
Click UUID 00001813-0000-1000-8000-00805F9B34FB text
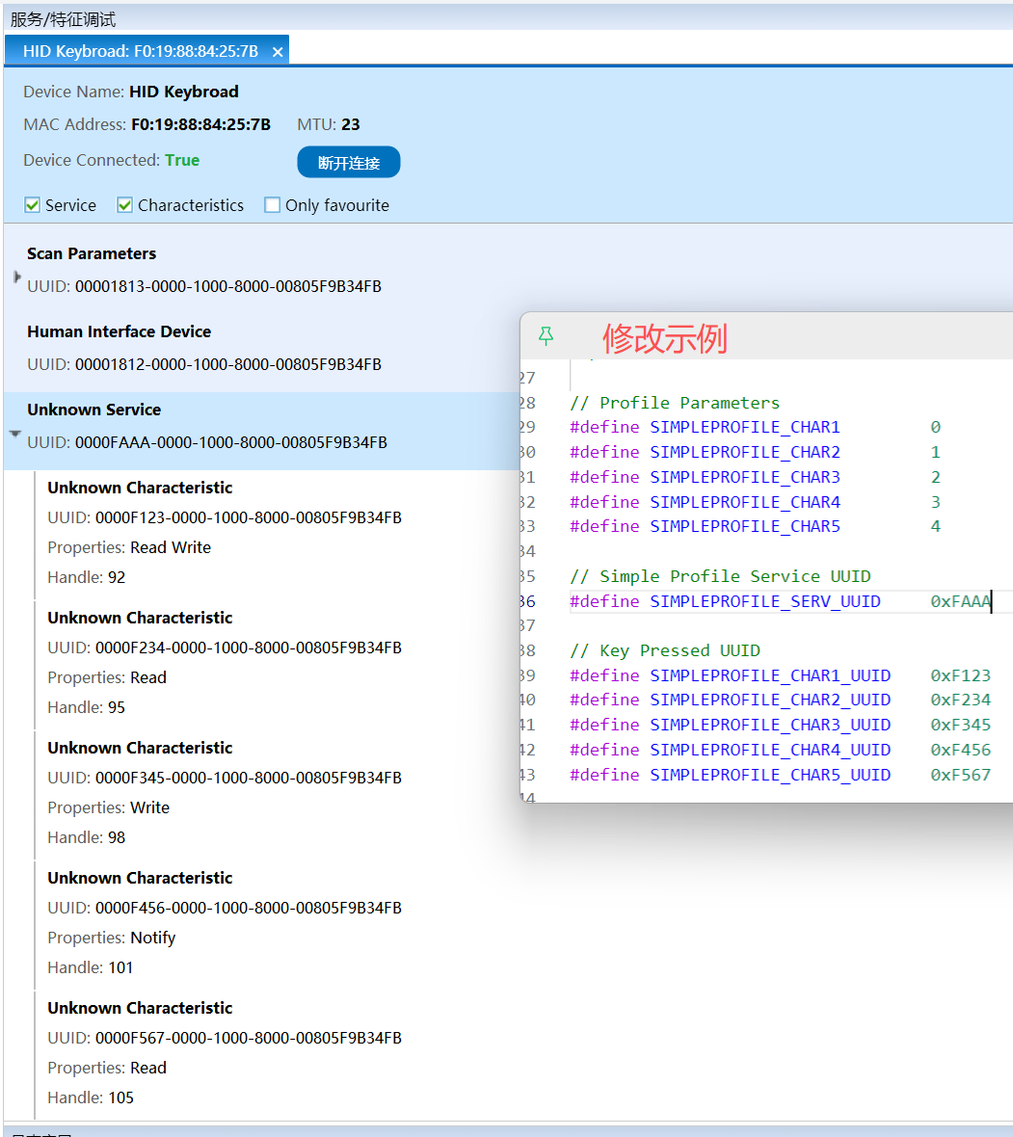[x=204, y=286]
